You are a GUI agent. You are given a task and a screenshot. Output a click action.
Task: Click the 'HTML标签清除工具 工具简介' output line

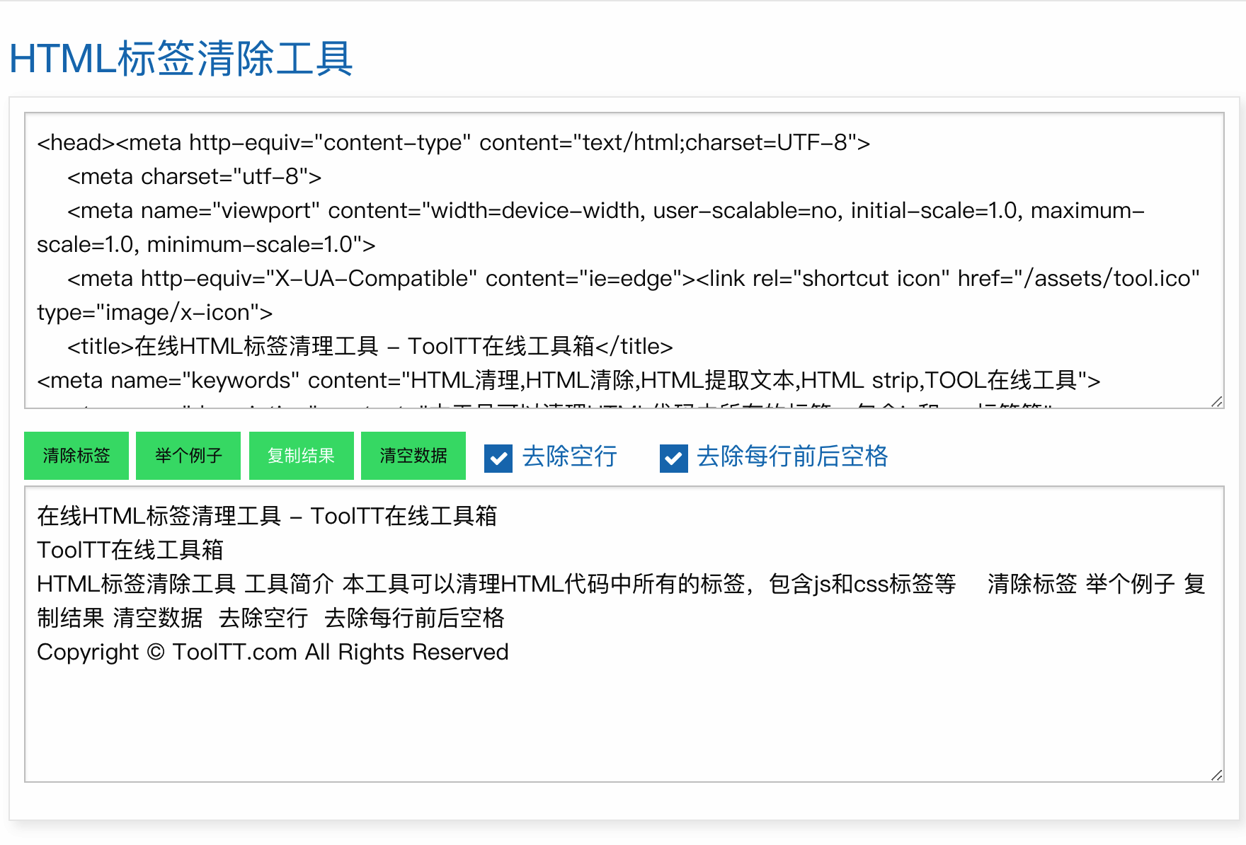tap(621, 601)
